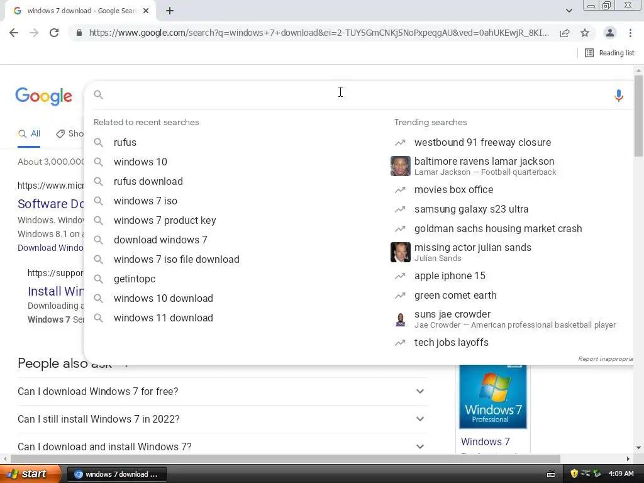Bookmark this tab with the star icon

[x=585, y=33]
